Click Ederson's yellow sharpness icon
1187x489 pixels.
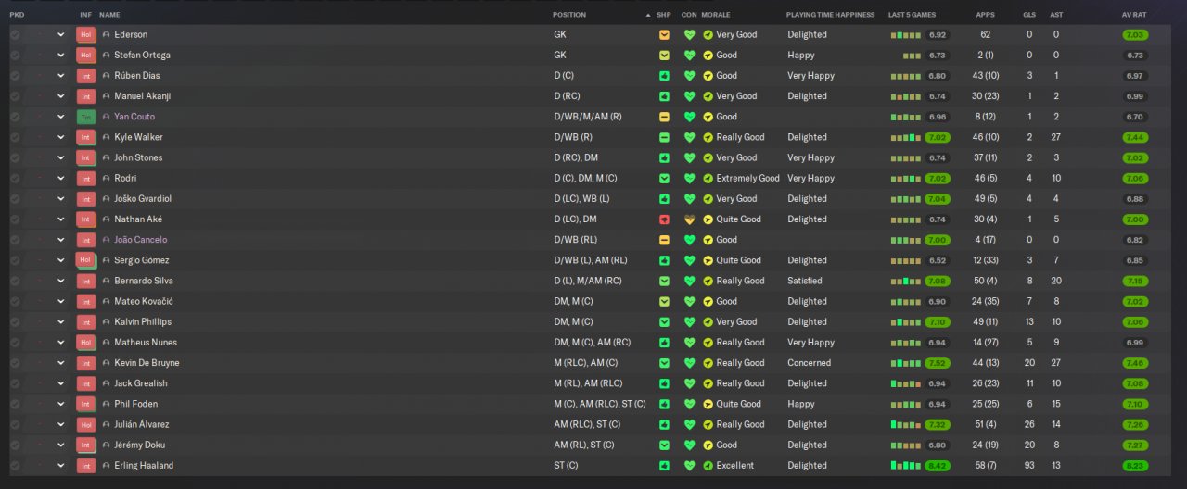[664, 34]
